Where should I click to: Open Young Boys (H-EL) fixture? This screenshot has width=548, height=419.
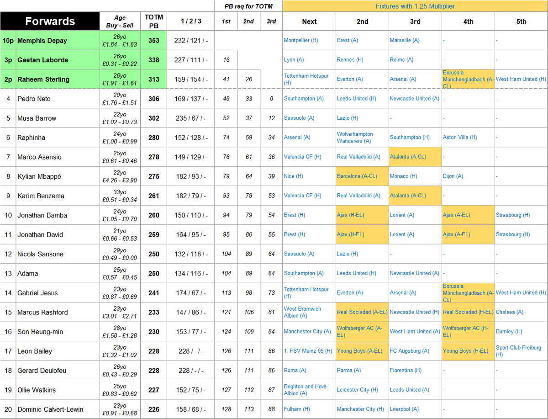[468, 351]
